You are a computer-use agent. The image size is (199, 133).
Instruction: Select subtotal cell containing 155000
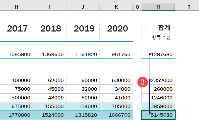coord(50,106)
